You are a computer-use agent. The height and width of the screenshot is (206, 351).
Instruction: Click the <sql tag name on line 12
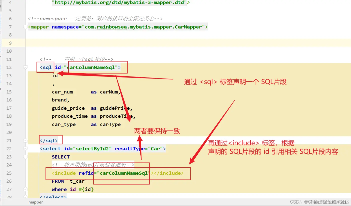coord(46,67)
